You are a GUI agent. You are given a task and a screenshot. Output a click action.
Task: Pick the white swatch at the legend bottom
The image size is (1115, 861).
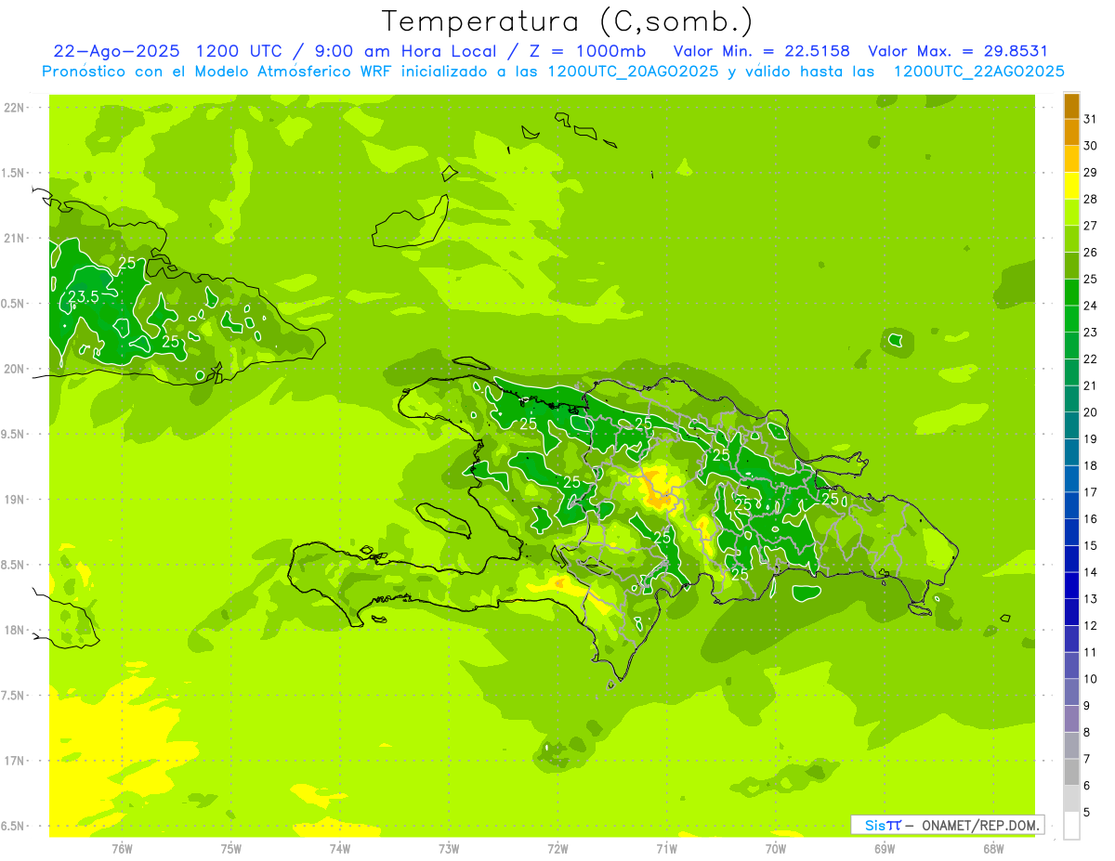(1071, 825)
